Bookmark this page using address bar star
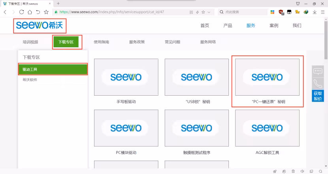Screen dimensions: 328x174 point(203,12)
